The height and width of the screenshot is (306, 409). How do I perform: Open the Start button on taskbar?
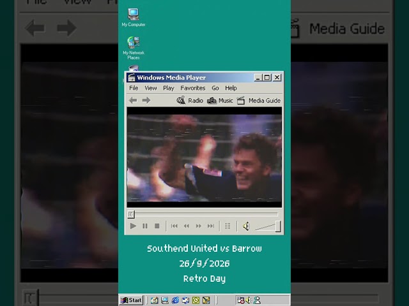132,300
